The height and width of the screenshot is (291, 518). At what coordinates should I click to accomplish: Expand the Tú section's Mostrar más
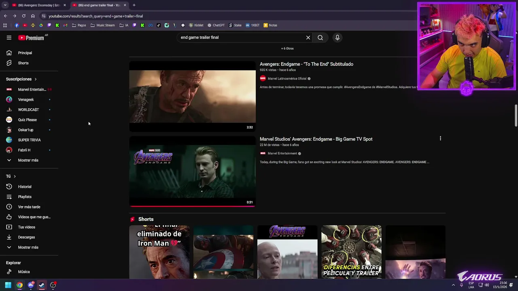[x=29, y=247]
